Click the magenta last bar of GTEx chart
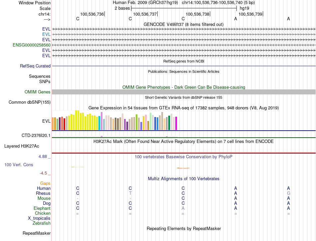Image resolution: width=316 pixels, height=241 pixels. pos(176,123)
